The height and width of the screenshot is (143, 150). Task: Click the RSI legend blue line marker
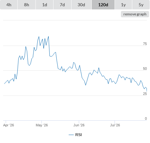(71, 135)
